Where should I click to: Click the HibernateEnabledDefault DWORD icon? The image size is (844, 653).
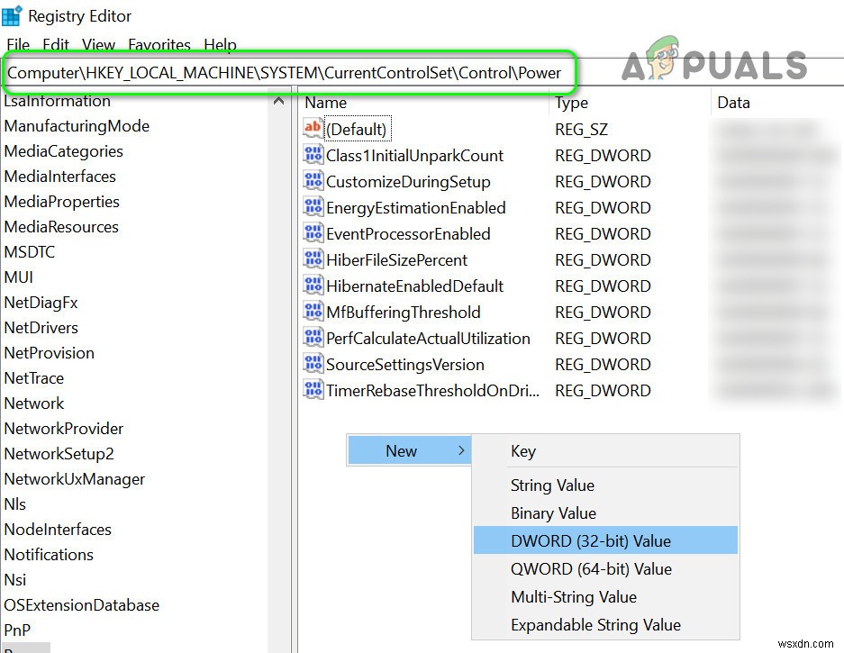pos(313,285)
